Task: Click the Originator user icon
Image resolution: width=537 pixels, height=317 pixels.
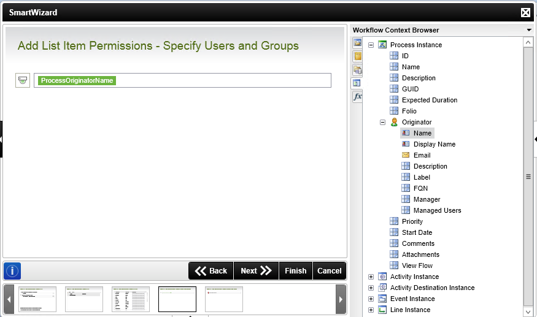Action: pos(394,122)
